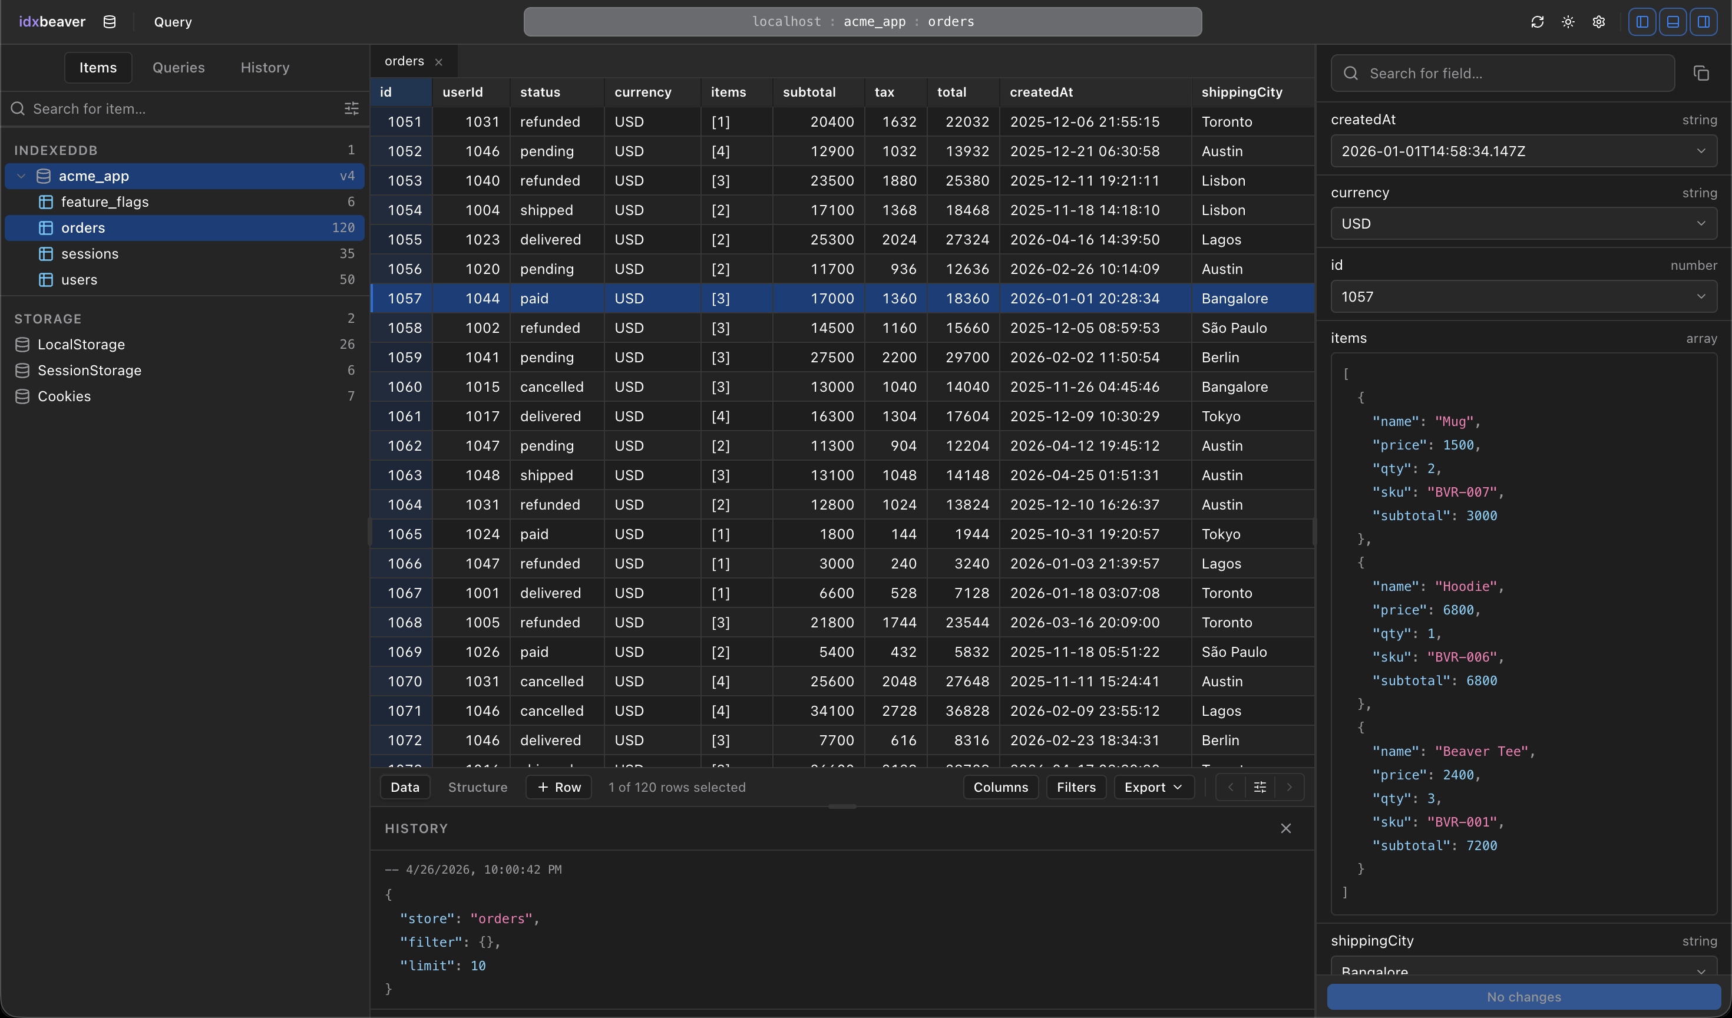1732x1018 pixels.
Task: Click the items cell of row 1061
Action: [x=737, y=417]
